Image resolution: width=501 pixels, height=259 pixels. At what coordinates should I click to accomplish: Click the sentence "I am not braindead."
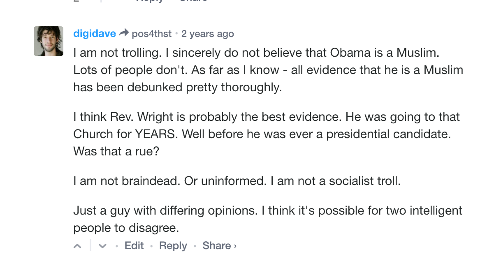click(126, 181)
